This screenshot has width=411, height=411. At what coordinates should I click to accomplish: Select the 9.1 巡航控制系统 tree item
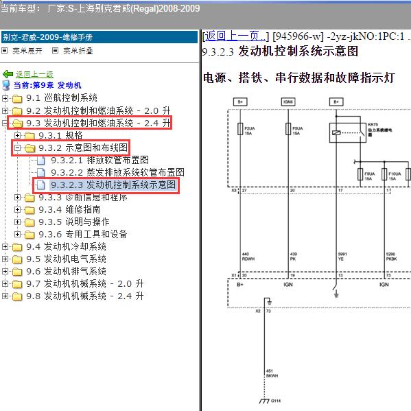point(62,98)
